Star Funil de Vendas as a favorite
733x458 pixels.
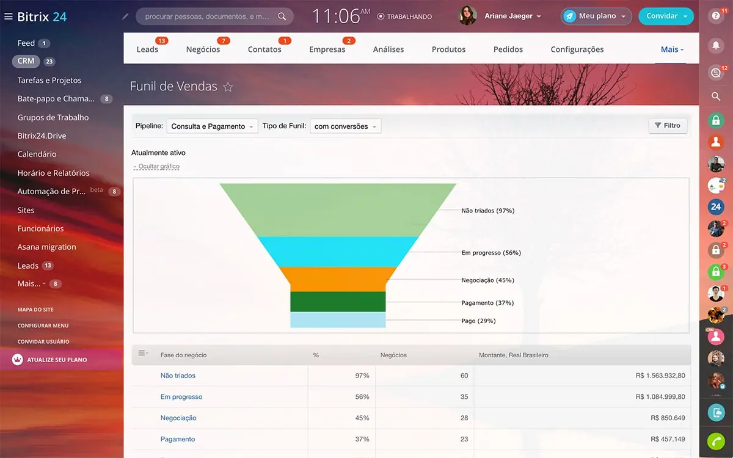[228, 87]
